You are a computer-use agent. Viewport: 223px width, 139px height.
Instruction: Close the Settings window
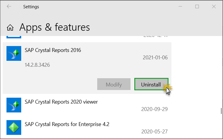[214, 6]
